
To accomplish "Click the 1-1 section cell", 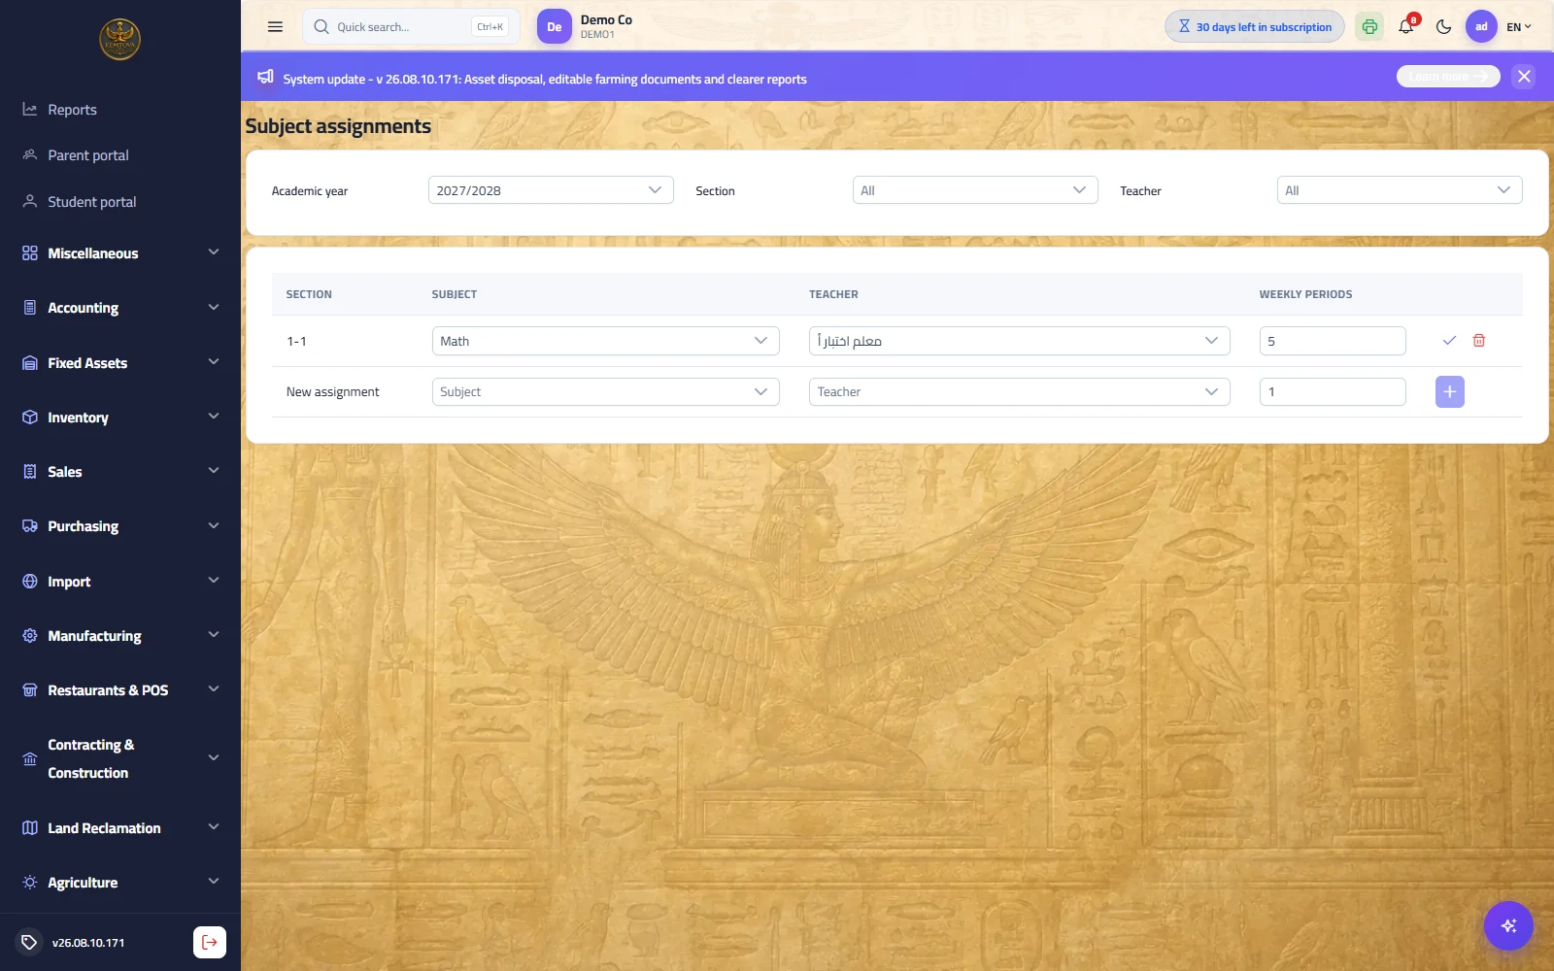I will click(x=296, y=342).
